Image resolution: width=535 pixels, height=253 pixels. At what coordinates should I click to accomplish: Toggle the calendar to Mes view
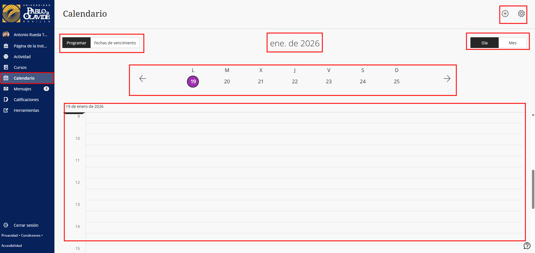click(512, 43)
